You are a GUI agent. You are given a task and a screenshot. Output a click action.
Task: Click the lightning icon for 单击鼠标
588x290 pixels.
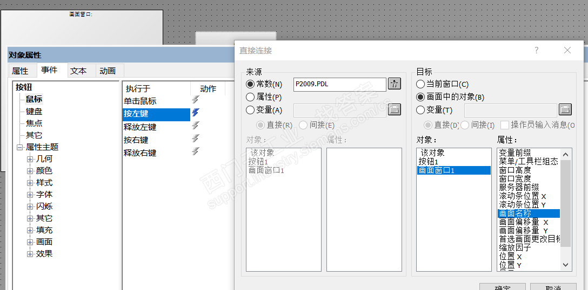pyautogui.click(x=196, y=100)
